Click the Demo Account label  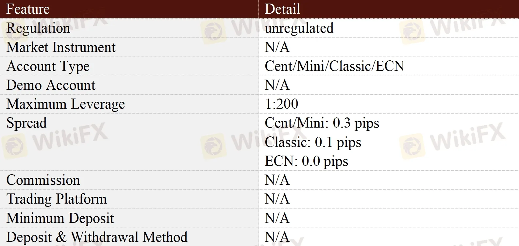click(51, 85)
